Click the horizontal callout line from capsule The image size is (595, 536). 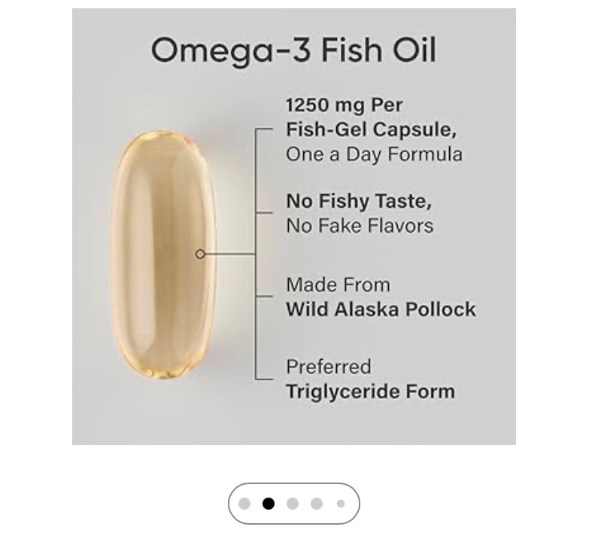point(229,254)
